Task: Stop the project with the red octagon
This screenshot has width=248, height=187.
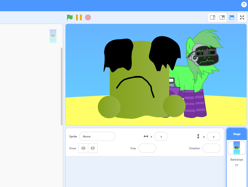Action: (x=88, y=17)
